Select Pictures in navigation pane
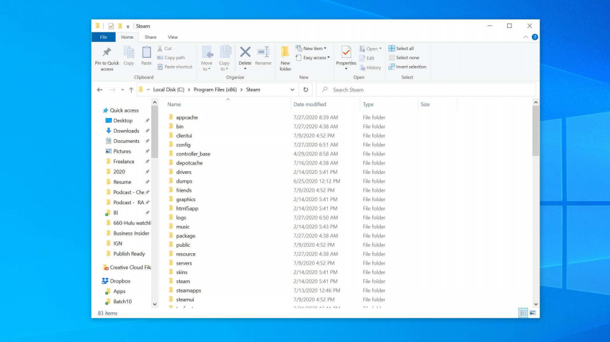 click(x=122, y=151)
